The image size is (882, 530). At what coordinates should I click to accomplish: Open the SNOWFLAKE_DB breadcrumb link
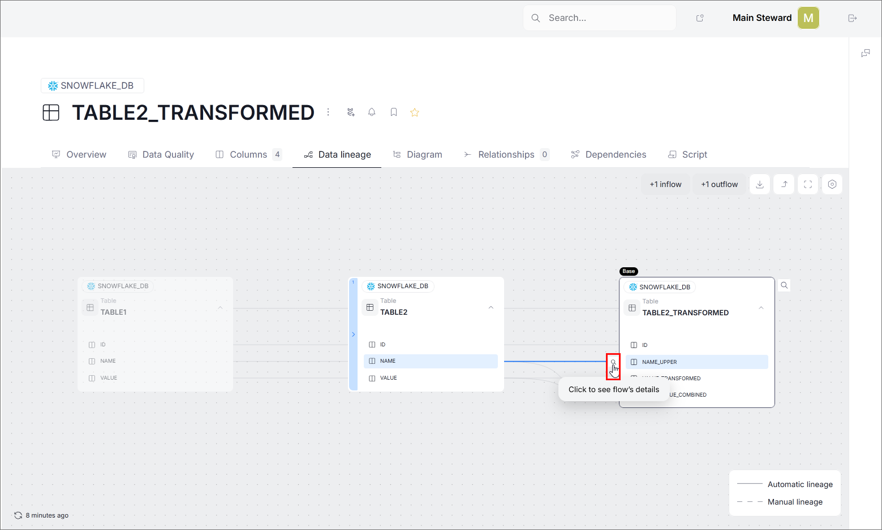click(92, 85)
